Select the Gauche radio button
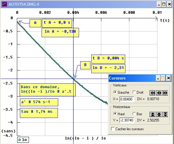Image resolution: width=174 pixels, height=144 pixels. coord(115,92)
